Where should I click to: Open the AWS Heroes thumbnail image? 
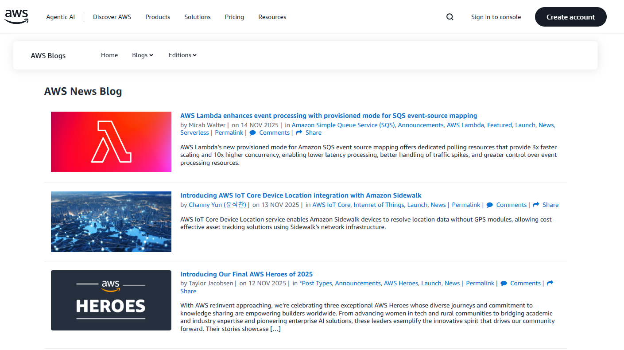click(x=111, y=300)
